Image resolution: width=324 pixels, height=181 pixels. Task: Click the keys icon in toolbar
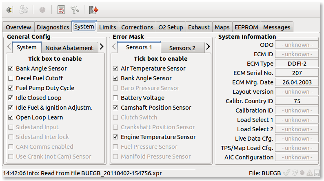click(x=75, y=10)
